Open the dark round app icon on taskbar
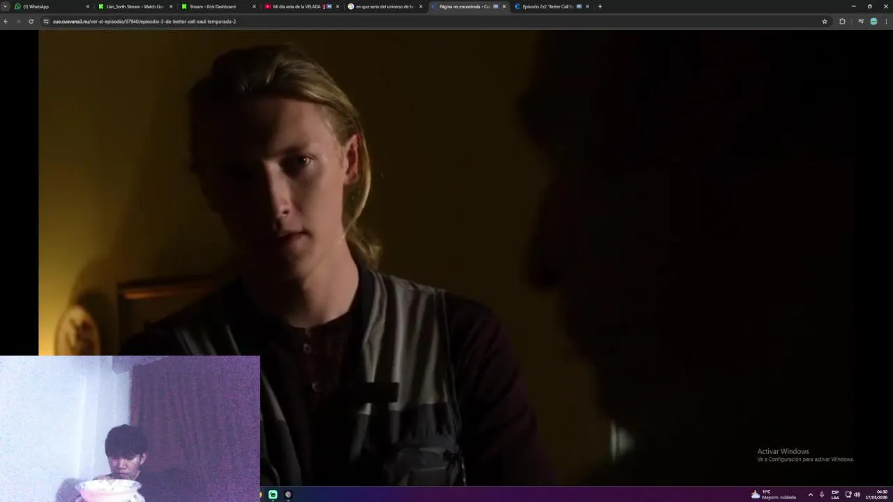The width and height of the screenshot is (893, 502). [x=288, y=494]
